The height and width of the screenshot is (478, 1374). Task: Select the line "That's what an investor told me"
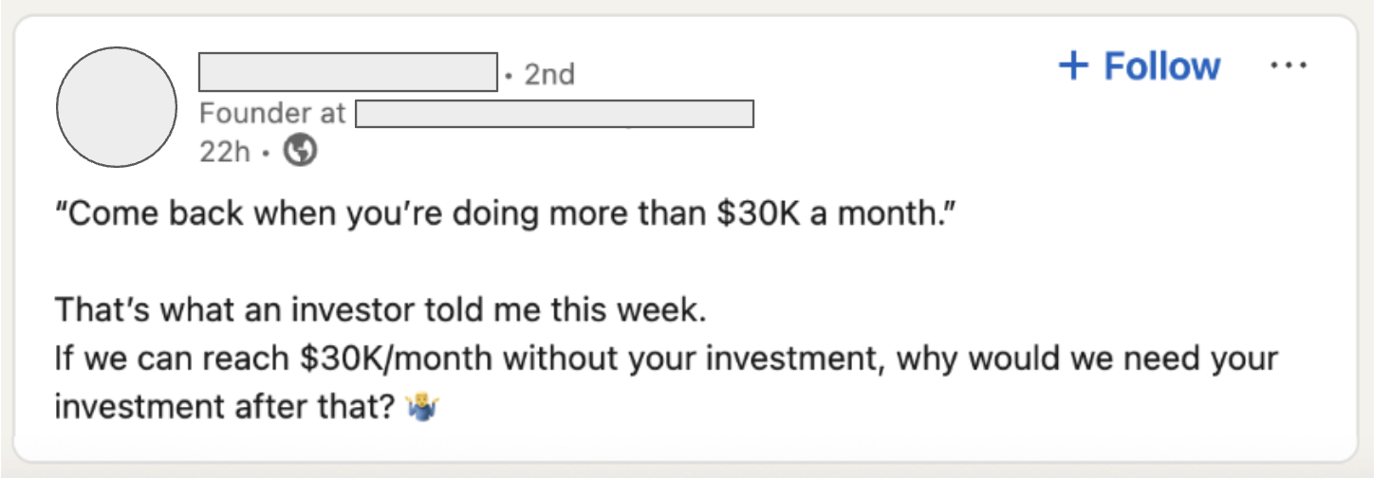click(x=314, y=310)
